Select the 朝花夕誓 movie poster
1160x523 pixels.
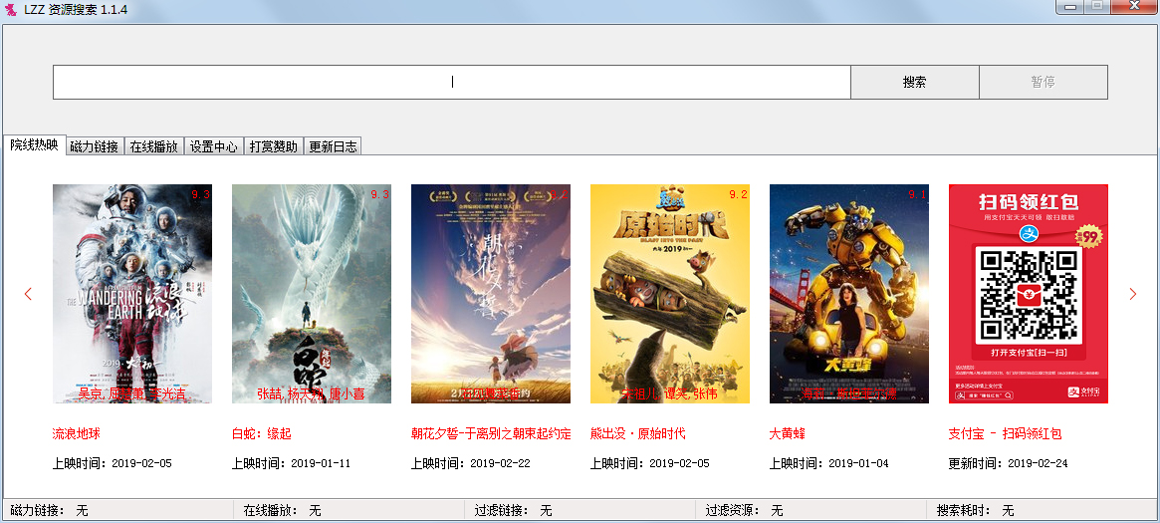pos(491,294)
